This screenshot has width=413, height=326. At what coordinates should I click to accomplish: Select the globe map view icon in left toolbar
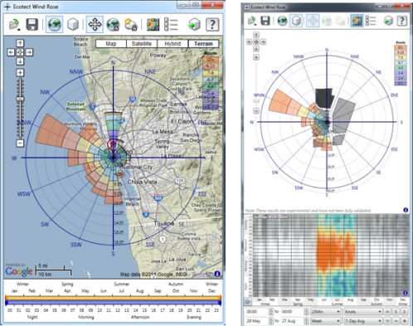[55, 24]
